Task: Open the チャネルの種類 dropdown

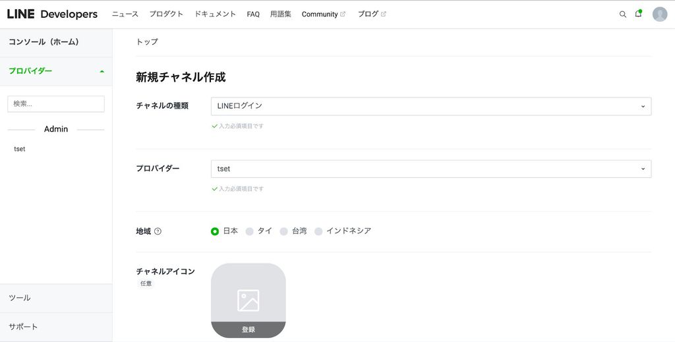Action: [x=431, y=106]
